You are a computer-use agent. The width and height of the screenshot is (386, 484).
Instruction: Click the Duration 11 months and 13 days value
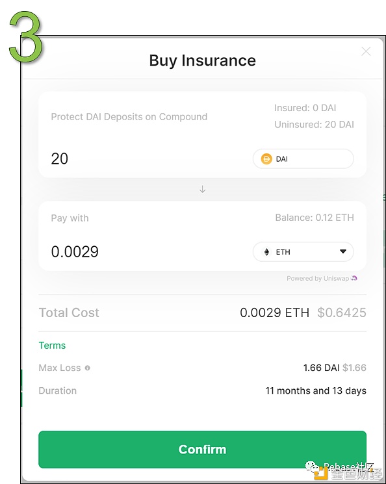(x=316, y=391)
